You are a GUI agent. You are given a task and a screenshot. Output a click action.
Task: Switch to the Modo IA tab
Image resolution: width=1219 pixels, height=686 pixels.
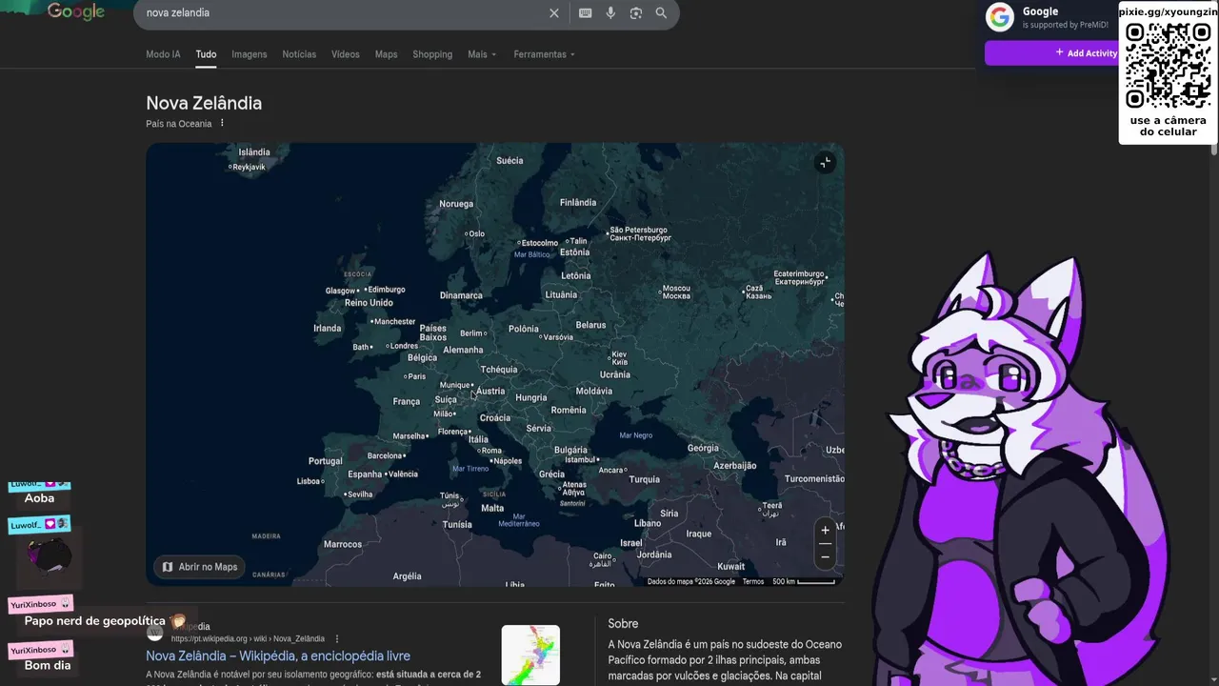163,54
